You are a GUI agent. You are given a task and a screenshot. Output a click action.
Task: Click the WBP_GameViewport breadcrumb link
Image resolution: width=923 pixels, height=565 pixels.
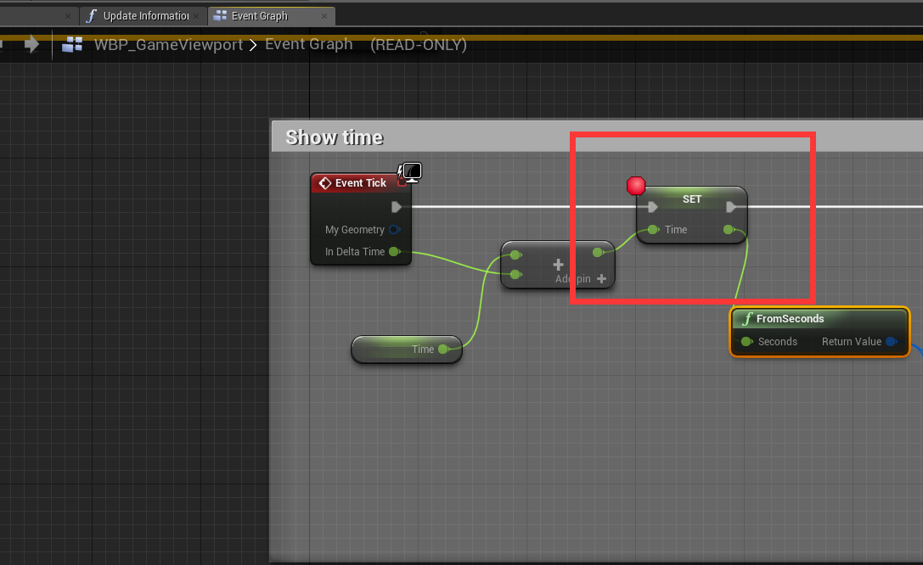point(167,44)
